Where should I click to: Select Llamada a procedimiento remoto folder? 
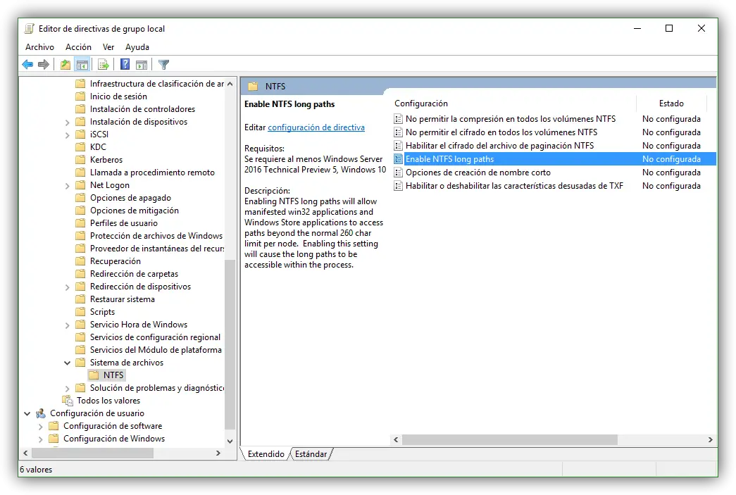pyautogui.click(x=152, y=173)
